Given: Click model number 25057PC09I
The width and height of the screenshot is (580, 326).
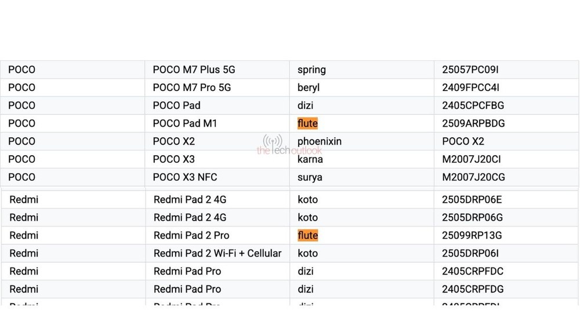Looking at the screenshot, I should (x=470, y=69).
